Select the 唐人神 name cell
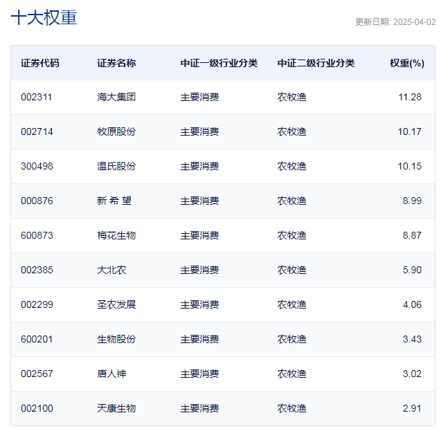This screenshot has height=431, width=441. point(111,374)
